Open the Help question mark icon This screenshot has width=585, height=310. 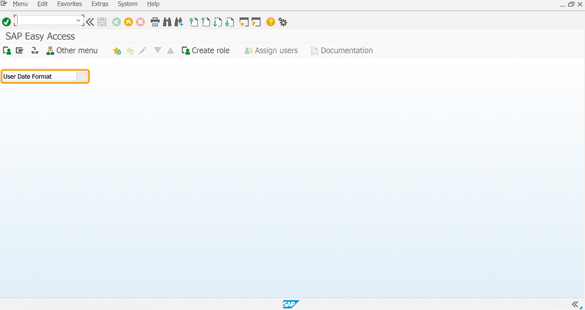point(271,22)
